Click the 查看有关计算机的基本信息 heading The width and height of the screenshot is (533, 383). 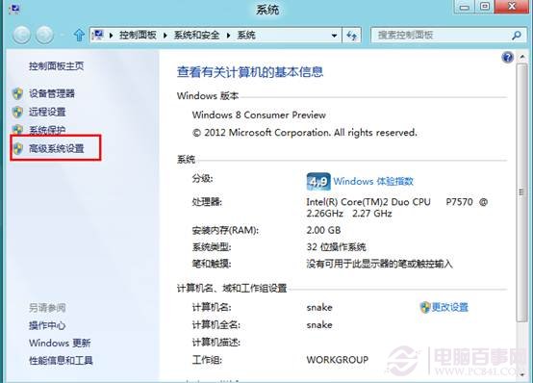[250, 72]
